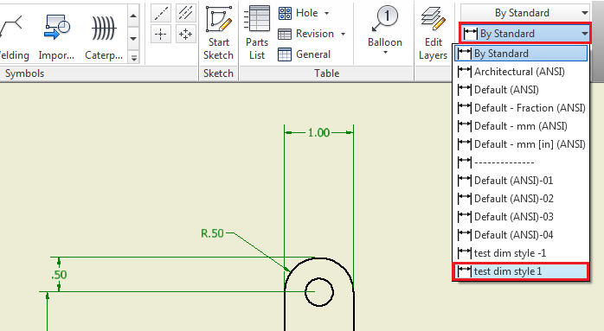Select the Balloon tool

click(x=385, y=25)
